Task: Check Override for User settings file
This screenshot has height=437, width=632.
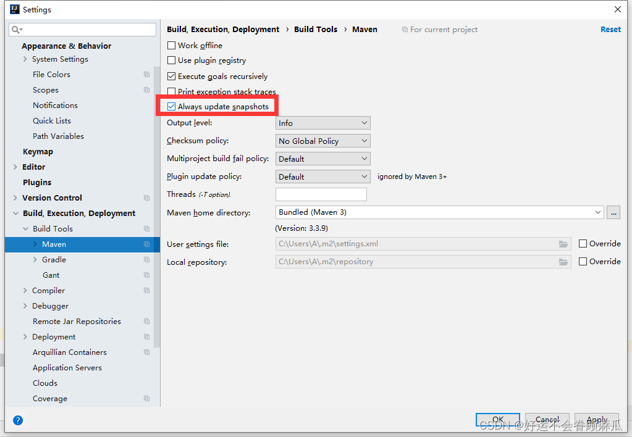Action: tap(583, 244)
